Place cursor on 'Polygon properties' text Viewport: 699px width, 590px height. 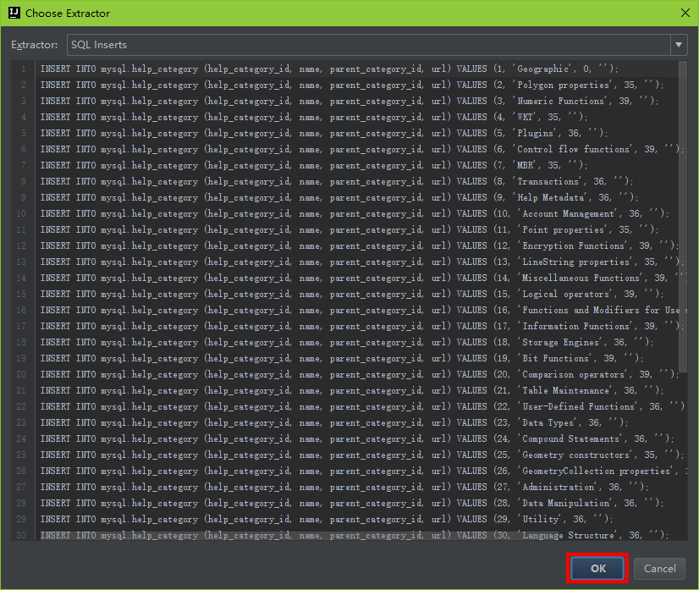pyautogui.click(x=563, y=85)
